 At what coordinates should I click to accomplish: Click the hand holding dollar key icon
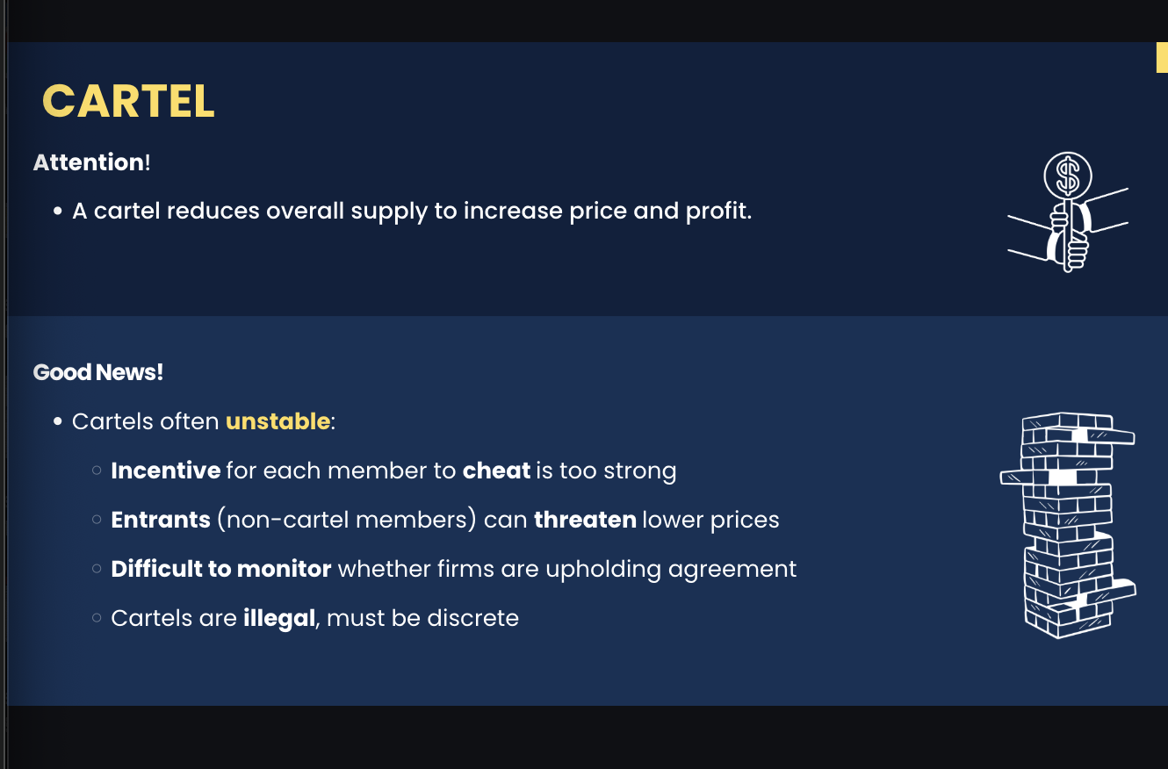pyautogui.click(x=1067, y=212)
